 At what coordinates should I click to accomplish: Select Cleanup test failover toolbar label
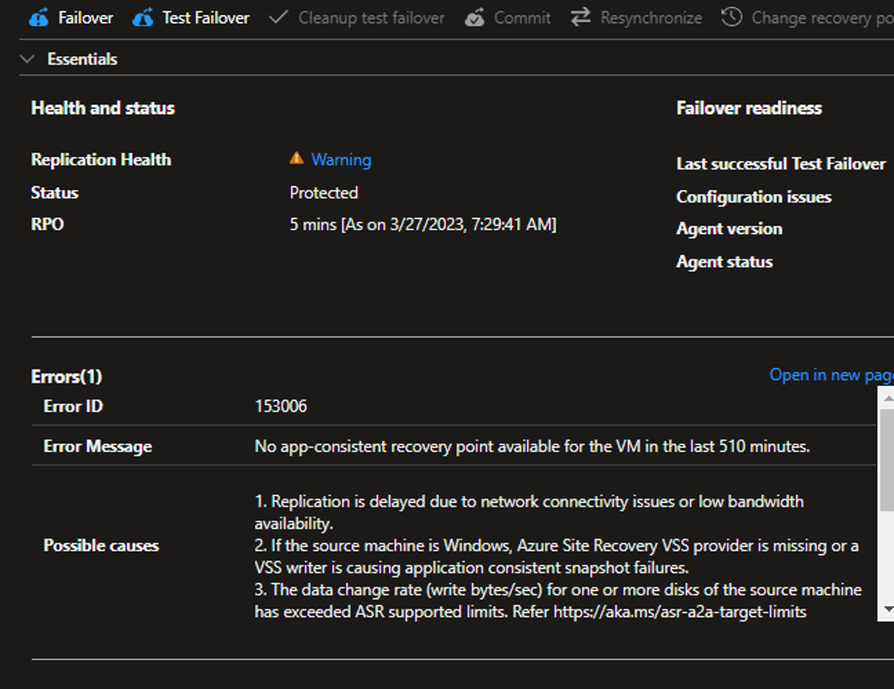coord(372,19)
